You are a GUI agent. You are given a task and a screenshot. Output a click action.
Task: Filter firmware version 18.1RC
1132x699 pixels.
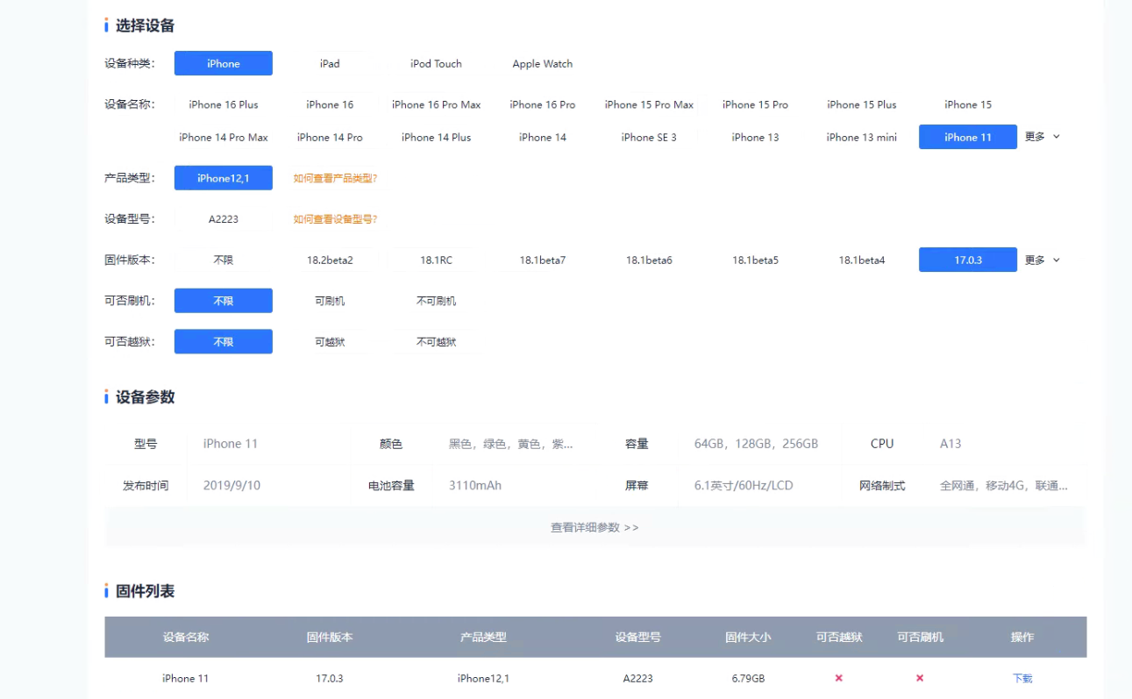[x=436, y=260]
